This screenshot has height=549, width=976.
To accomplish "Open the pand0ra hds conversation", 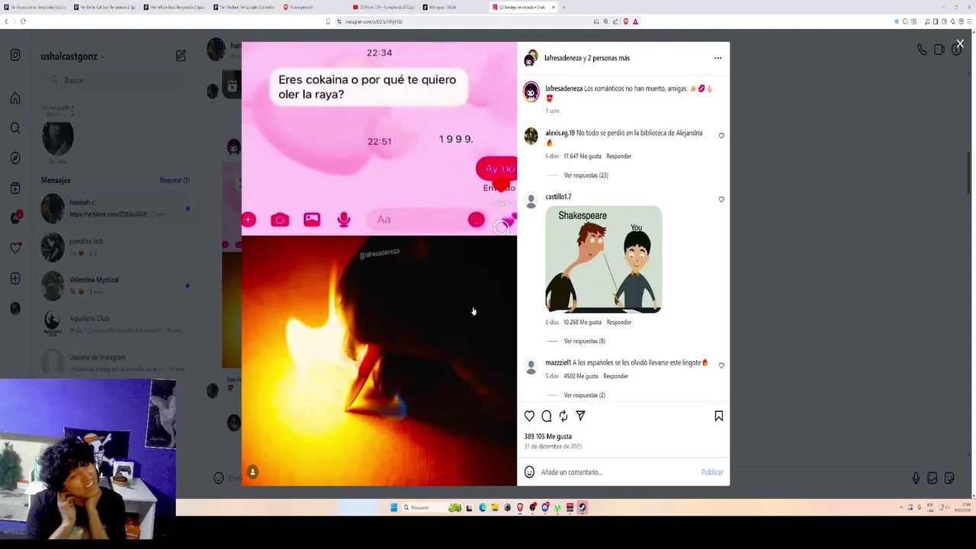I will tap(114, 246).
